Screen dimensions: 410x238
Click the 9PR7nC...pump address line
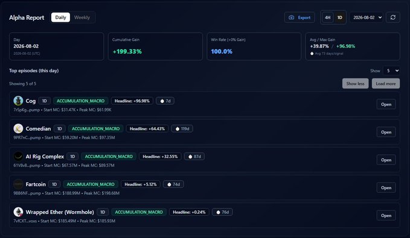coord(64,137)
